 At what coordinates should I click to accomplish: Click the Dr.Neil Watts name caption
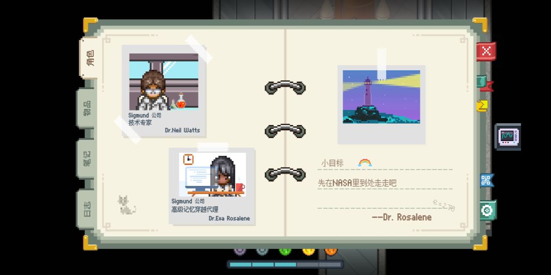182,130
